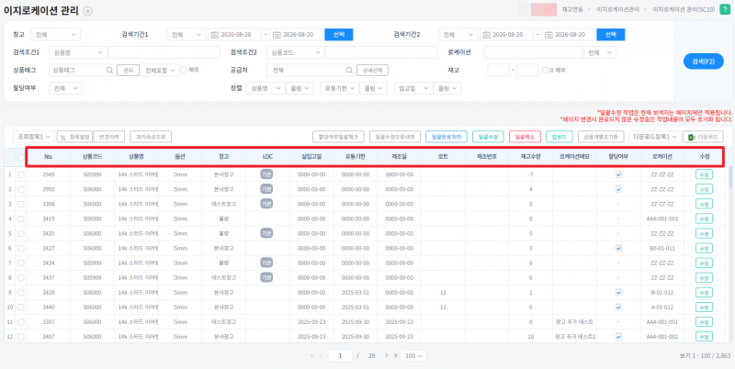Click the table's vertical scrollbar thumb
Image resolution: width=735 pixels, height=369 pixels.
pos(729,175)
